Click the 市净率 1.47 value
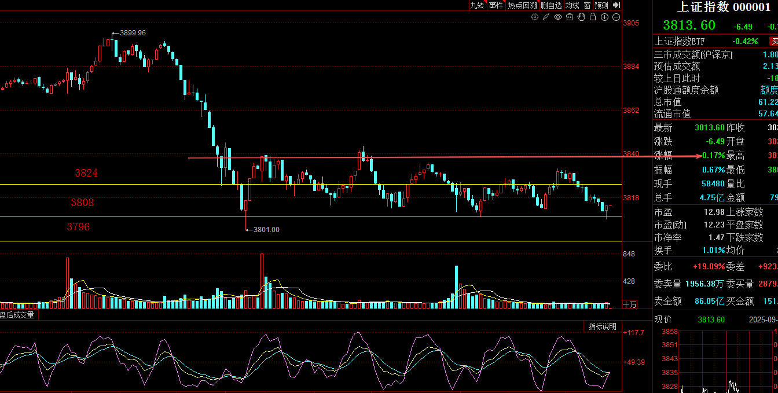 (x=717, y=237)
